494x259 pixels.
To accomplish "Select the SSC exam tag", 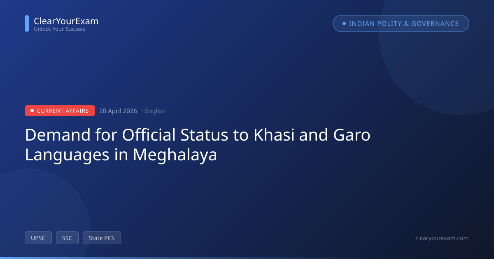I will pyautogui.click(x=67, y=238).
